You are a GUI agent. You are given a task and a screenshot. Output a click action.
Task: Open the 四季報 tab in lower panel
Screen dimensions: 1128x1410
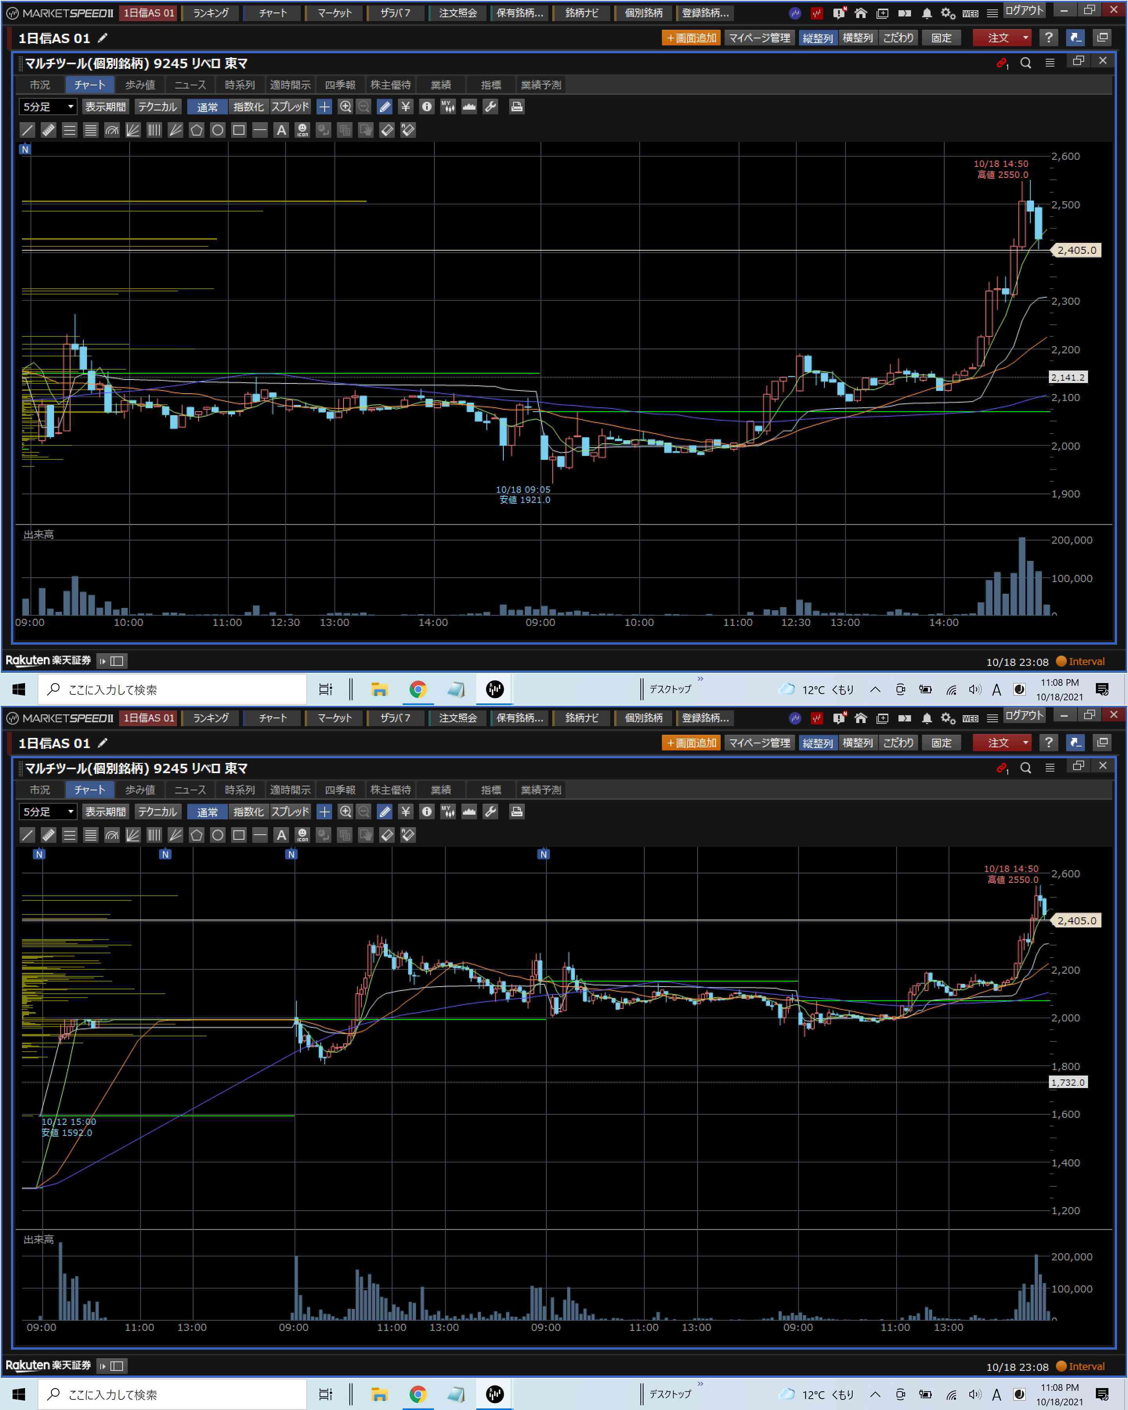[x=340, y=790]
